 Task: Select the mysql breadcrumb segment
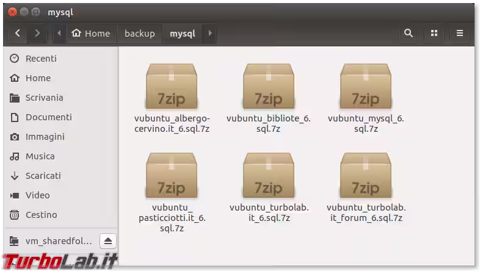[x=183, y=33]
